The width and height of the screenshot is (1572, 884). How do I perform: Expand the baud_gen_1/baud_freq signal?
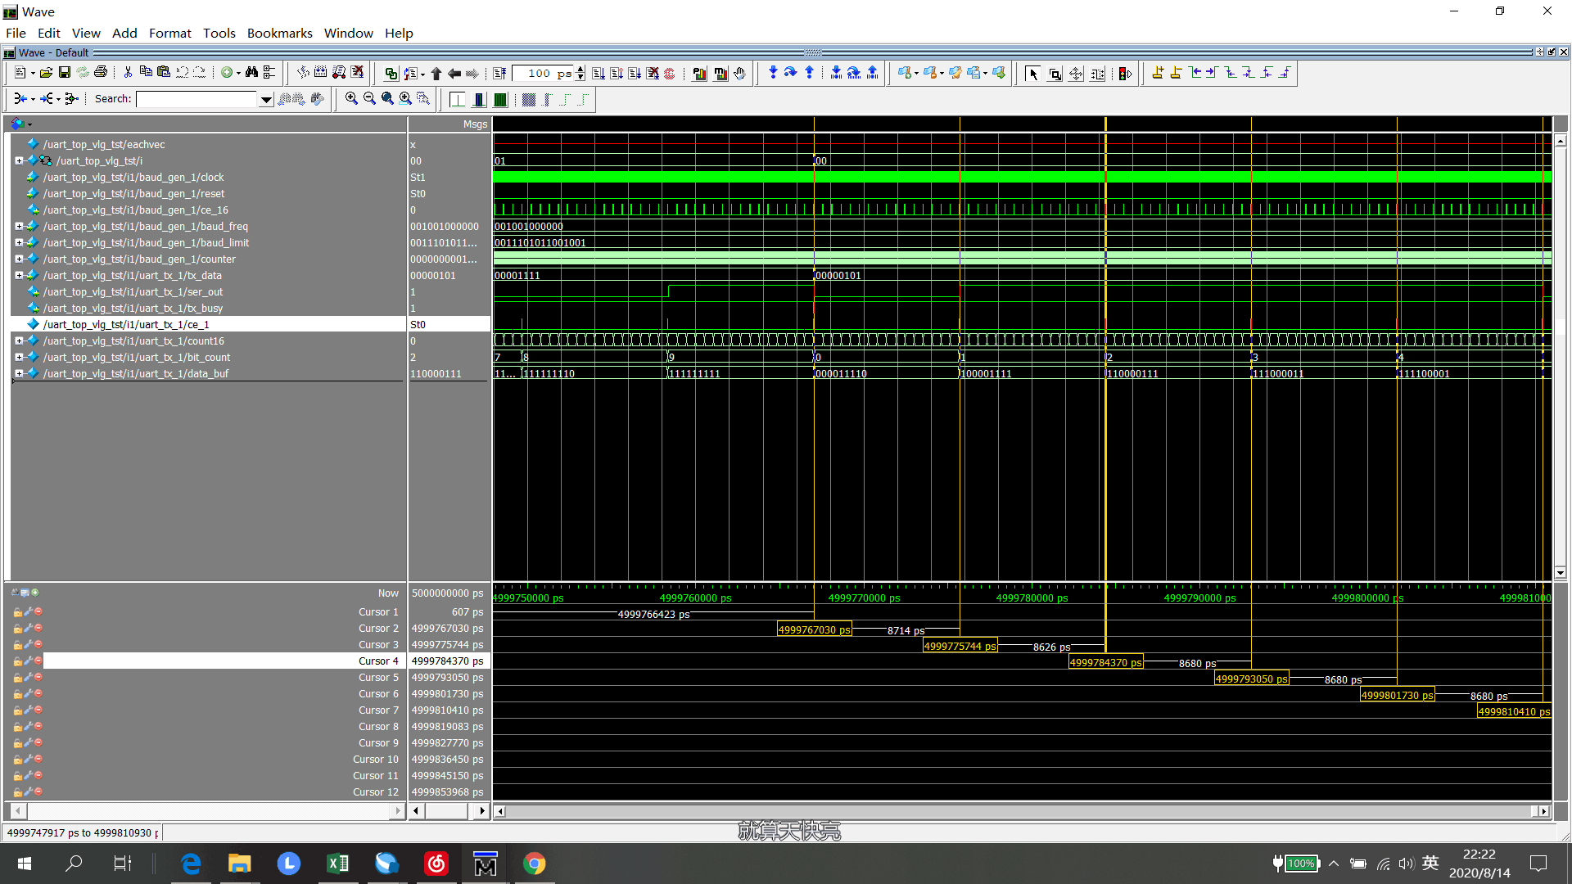[x=19, y=227]
